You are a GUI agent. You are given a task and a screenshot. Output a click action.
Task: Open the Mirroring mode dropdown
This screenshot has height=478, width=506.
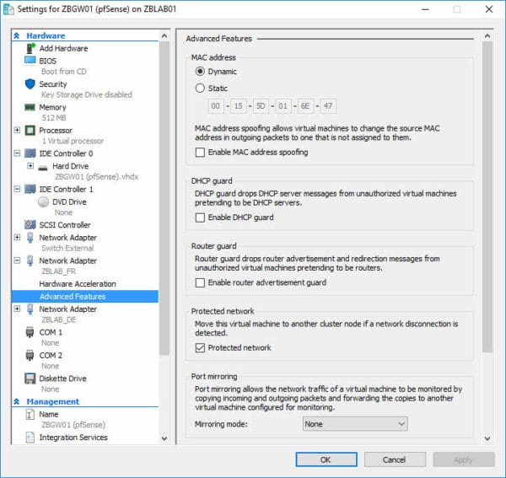pyautogui.click(x=355, y=424)
